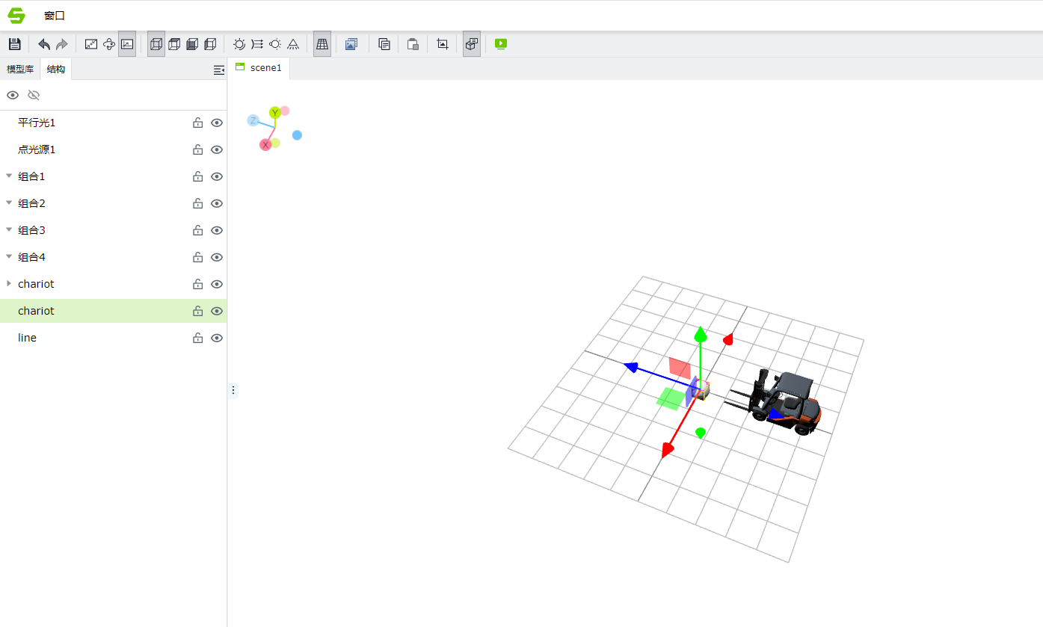Image resolution: width=1043 pixels, height=627 pixels.
Task: Click the save icon in toolbar
Action: point(14,44)
